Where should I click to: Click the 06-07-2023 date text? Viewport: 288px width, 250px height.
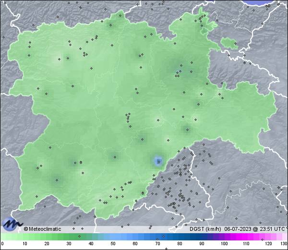coord(238,229)
